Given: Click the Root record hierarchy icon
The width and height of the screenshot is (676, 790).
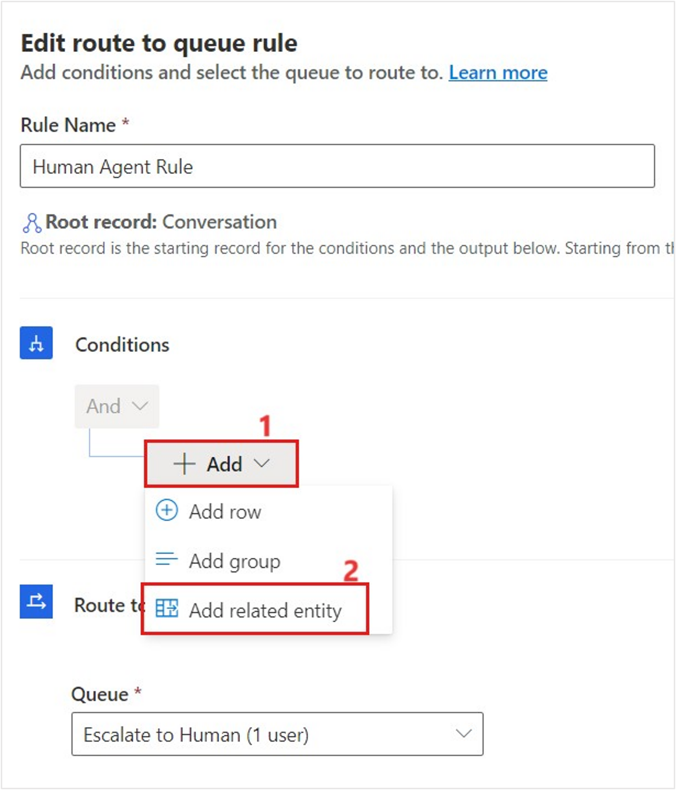Looking at the screenshot, I should pyautogui.click(x=32, y=223).
